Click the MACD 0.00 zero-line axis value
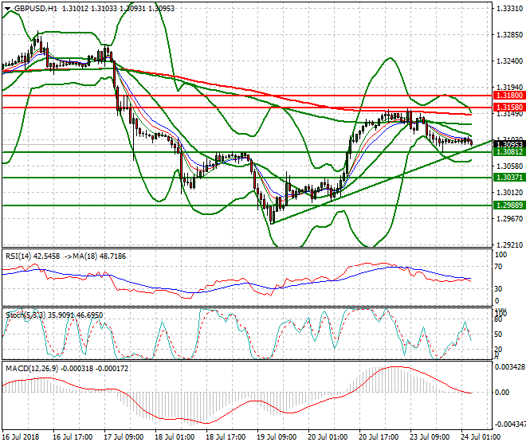The height and width of the screenshot is (446, 526). 502,393
